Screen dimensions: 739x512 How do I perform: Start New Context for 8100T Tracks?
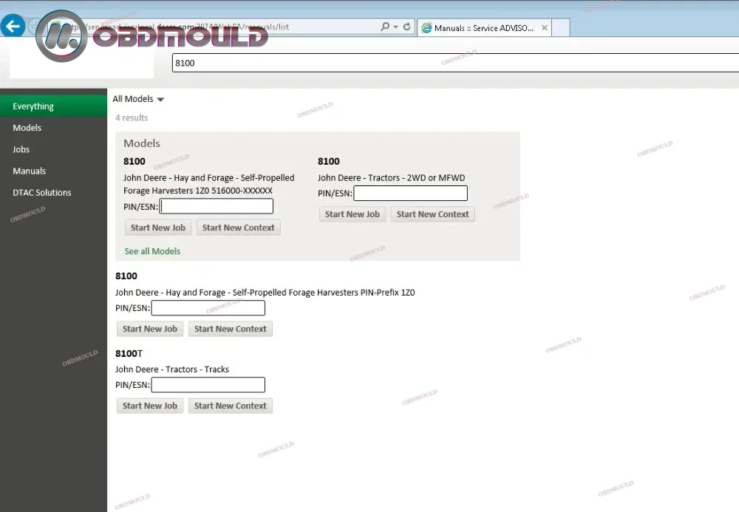coord(230,406)
